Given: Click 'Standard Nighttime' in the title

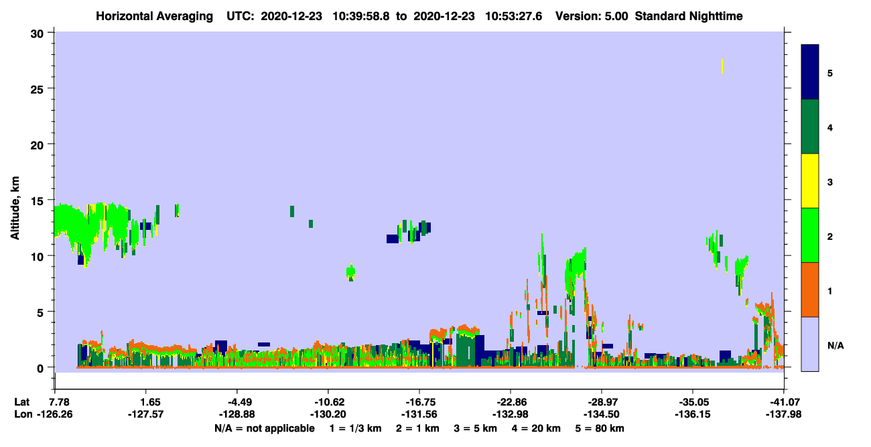Looking at the screenshot, I should pyautogui.click(x=689, y=15).
